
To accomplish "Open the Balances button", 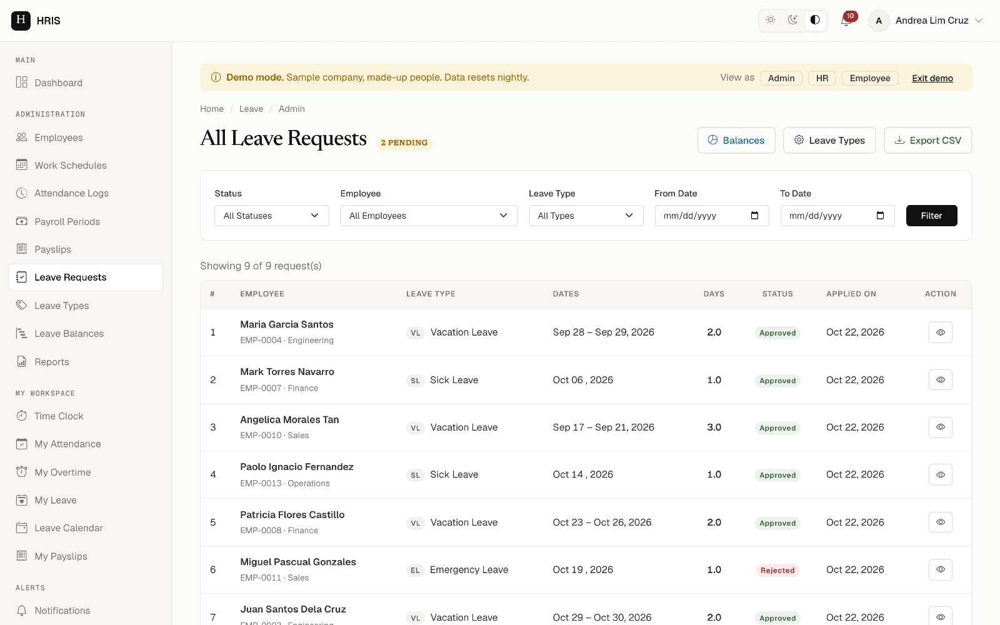I will [736, 140].
